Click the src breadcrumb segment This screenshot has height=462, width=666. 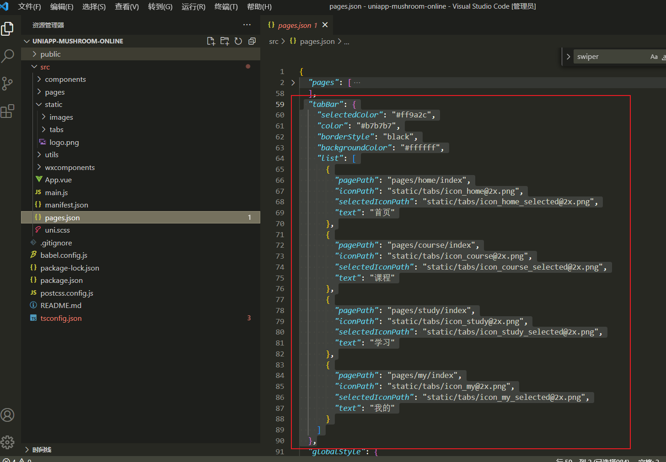pyautogui.click(x=274, y=42)
